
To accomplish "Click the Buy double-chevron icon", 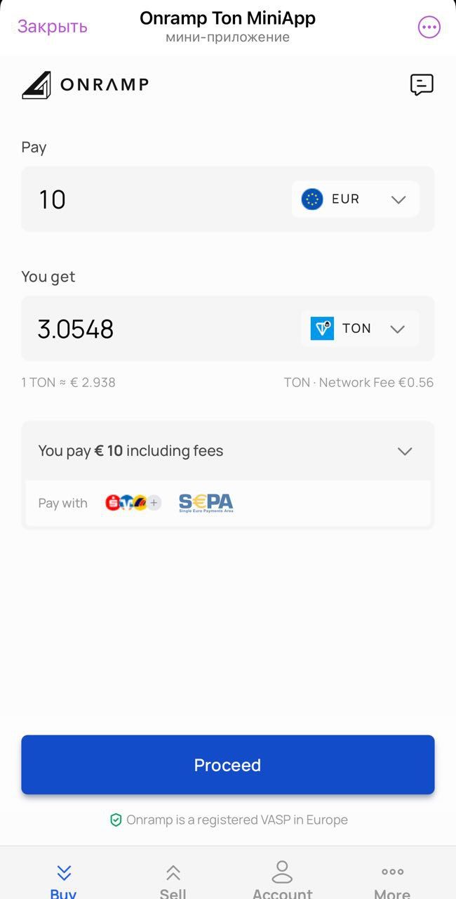I will (63, 872).
